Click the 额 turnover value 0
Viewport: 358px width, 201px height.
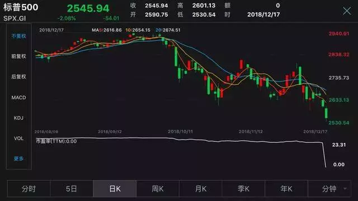pos(277,6)
